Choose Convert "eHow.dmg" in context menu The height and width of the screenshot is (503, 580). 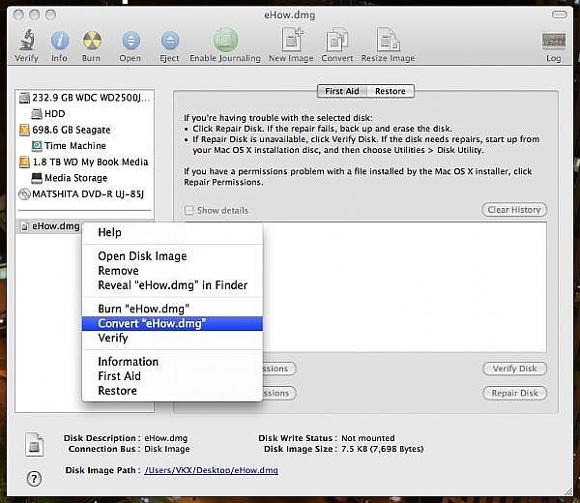pyautogui.click(x=172, y=323)
